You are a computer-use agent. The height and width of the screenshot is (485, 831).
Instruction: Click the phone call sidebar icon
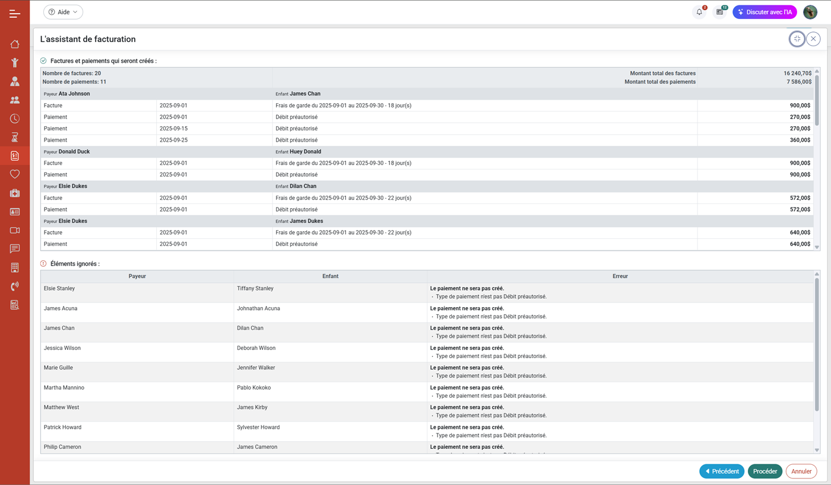(x=15, y=286)
